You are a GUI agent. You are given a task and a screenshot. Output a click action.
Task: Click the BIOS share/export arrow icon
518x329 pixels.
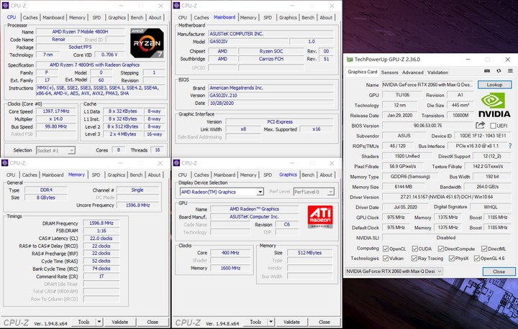coord(480,126)
